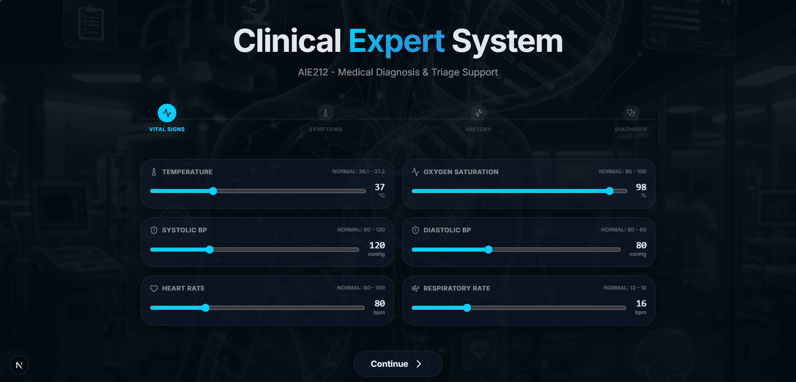
Task: Select the Vital Signs step icon
Action: tap(167, 113)
